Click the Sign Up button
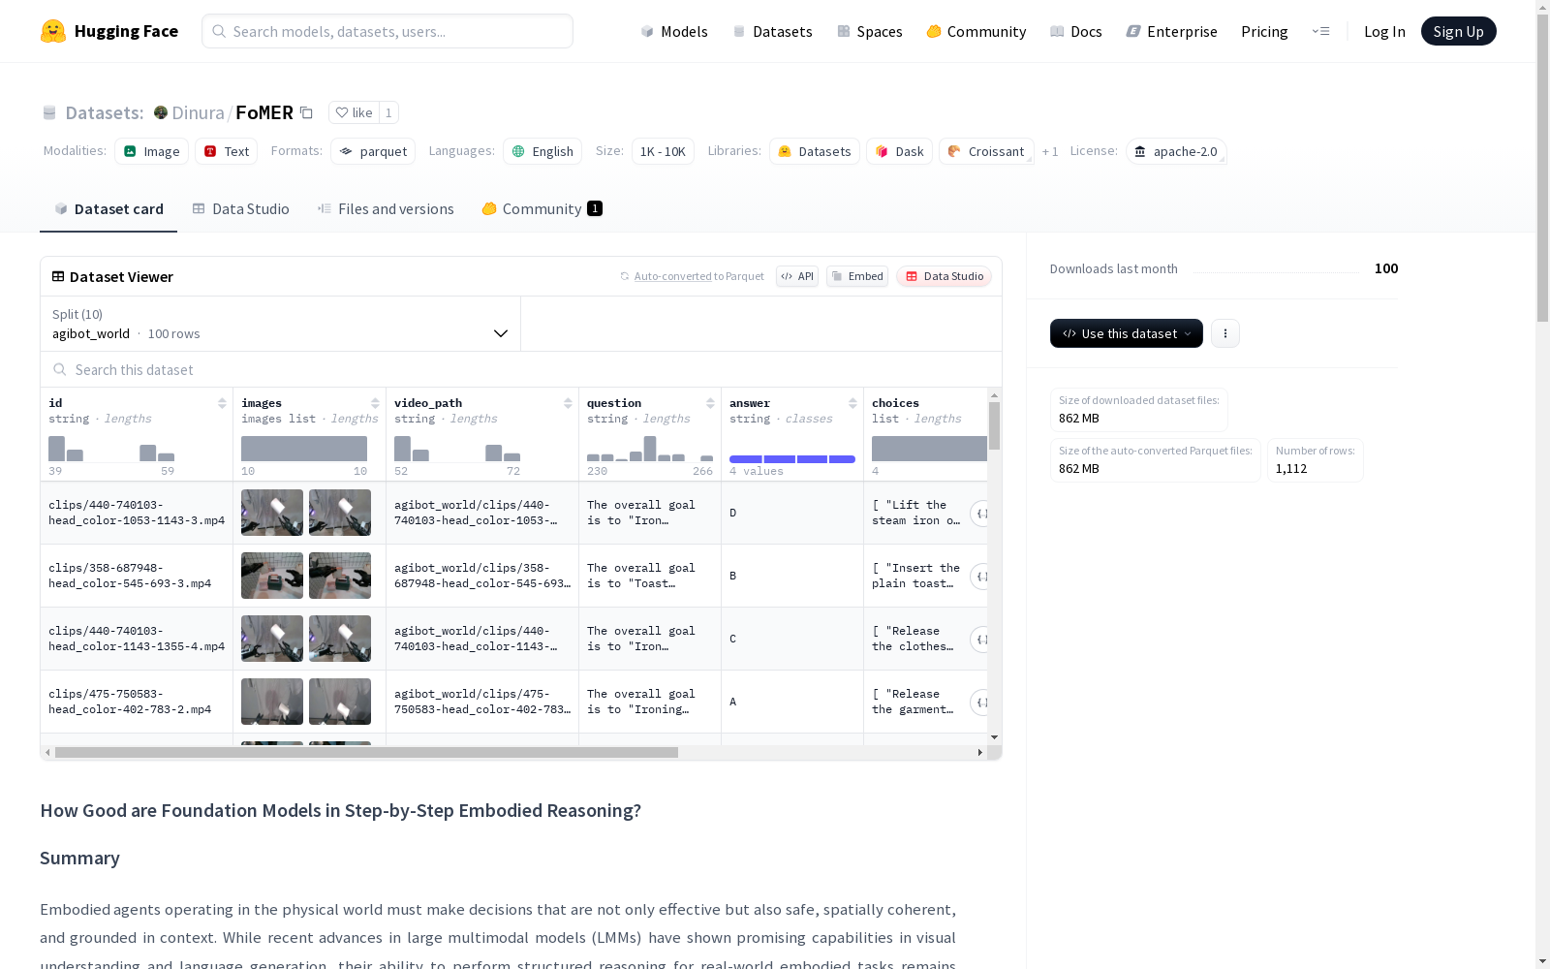 [x=1459, y=31]
